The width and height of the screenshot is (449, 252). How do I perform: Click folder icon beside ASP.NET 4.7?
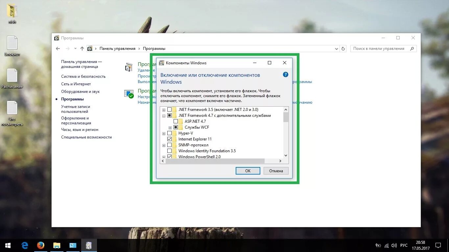coord(181,121)
